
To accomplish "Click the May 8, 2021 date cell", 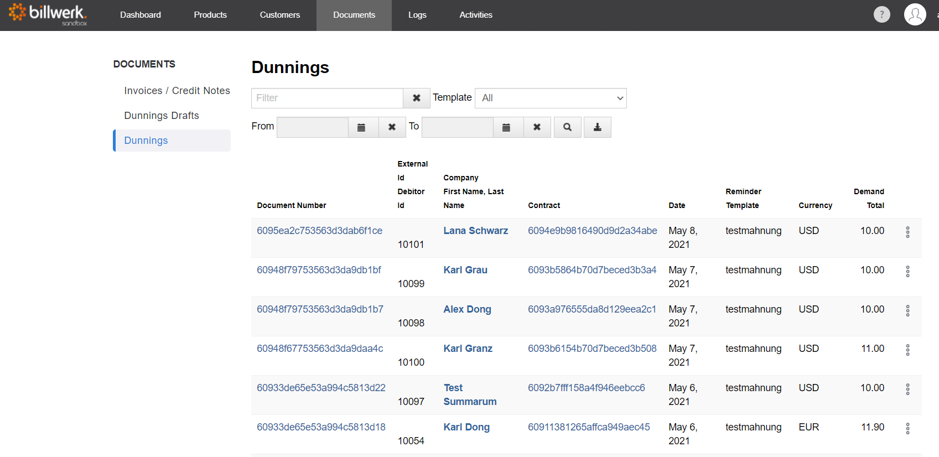I will [683, 237].
